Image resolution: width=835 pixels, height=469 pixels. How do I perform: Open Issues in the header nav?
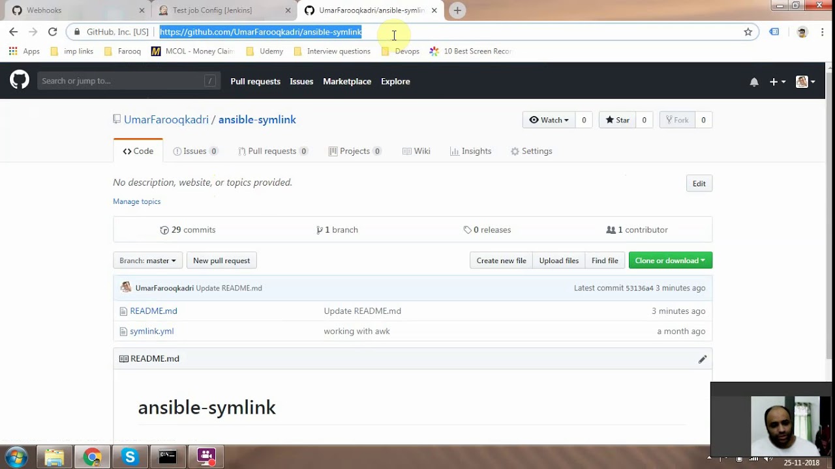pyautogui.click(x=301, y=81)
